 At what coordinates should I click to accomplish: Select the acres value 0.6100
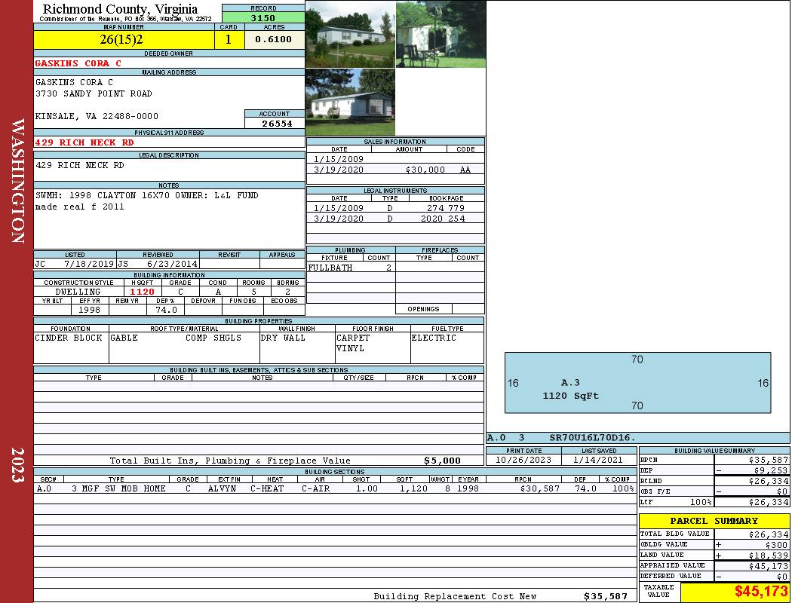tap(274, 39)
